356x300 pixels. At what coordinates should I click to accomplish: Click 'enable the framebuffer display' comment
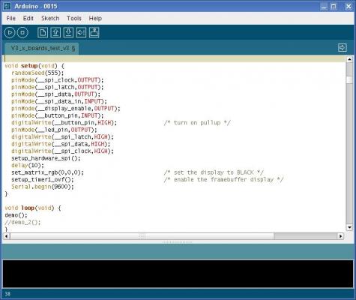pos(223,180)
